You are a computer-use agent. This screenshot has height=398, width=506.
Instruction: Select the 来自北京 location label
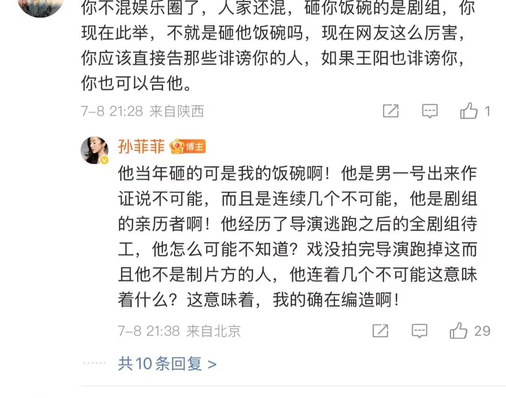(213, 331)
